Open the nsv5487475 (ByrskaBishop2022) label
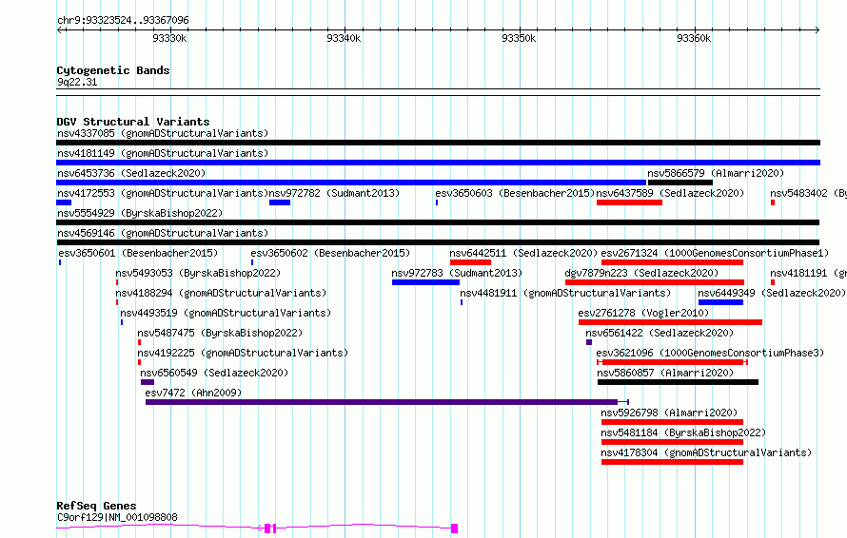Screen dimensions: 847x538 coord(220,333)
